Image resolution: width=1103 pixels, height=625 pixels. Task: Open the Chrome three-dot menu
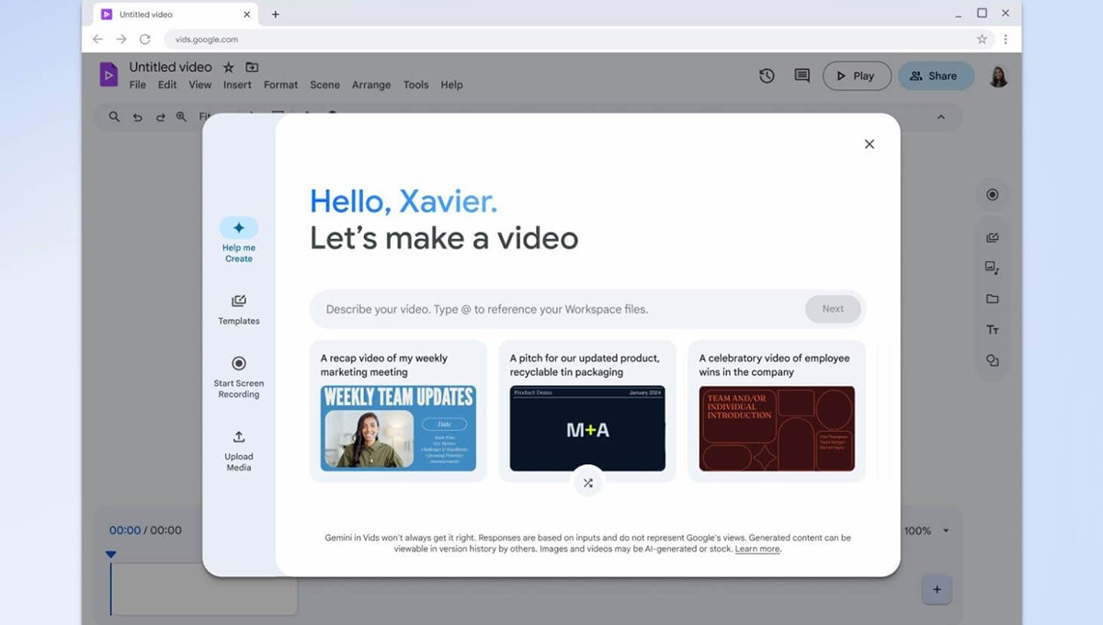pos(1006,40)
